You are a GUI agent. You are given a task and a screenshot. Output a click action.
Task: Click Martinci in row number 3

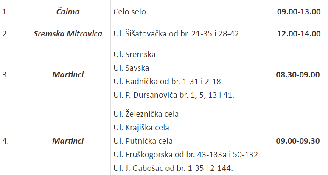[x=68, y=74]
